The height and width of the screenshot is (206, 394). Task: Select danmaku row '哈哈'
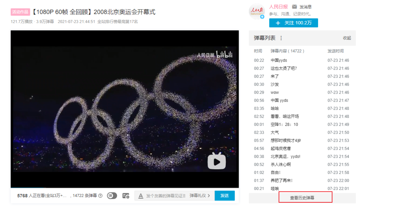pyautogui.click(x=302, y=108)
